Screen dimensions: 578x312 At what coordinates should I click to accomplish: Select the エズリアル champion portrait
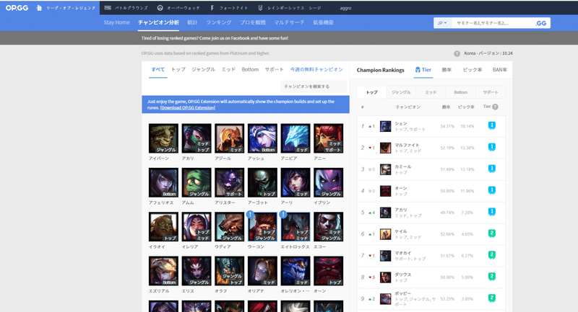pos(163,271)
